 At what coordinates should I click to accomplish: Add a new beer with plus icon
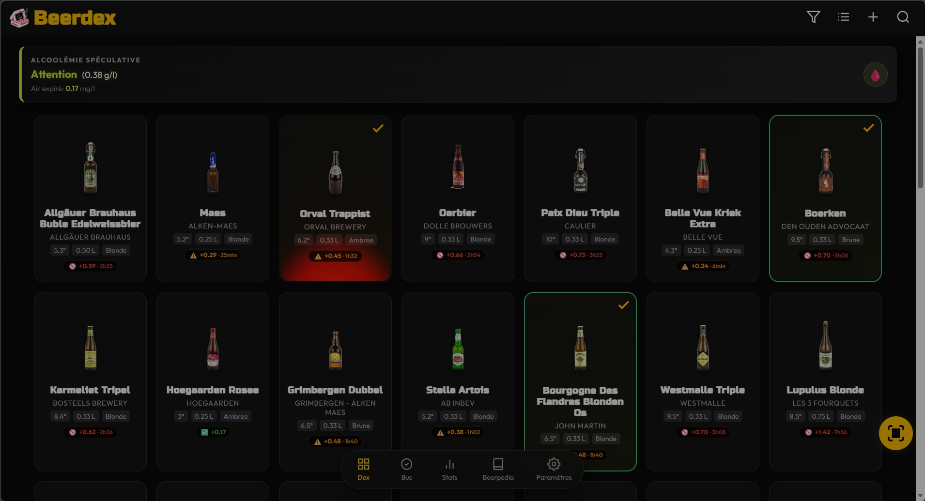pos(873,17)
